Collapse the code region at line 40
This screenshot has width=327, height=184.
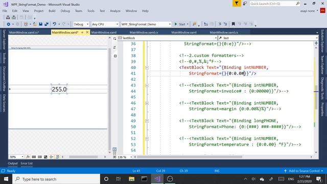coord(147,67)
